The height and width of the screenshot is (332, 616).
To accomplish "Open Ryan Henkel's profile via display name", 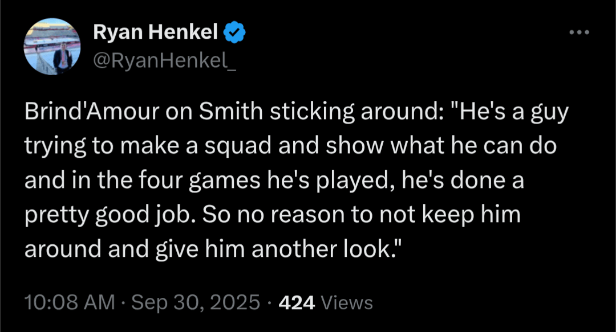I will (155, 31).
